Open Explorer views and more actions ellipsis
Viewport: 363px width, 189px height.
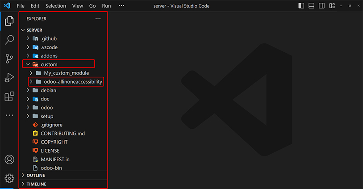point(98,19)
